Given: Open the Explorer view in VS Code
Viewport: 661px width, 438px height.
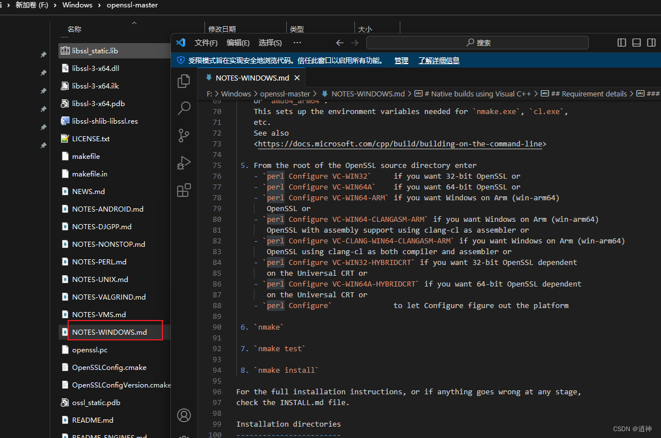Looking at the screenshot, I should (x=184, y=81).
